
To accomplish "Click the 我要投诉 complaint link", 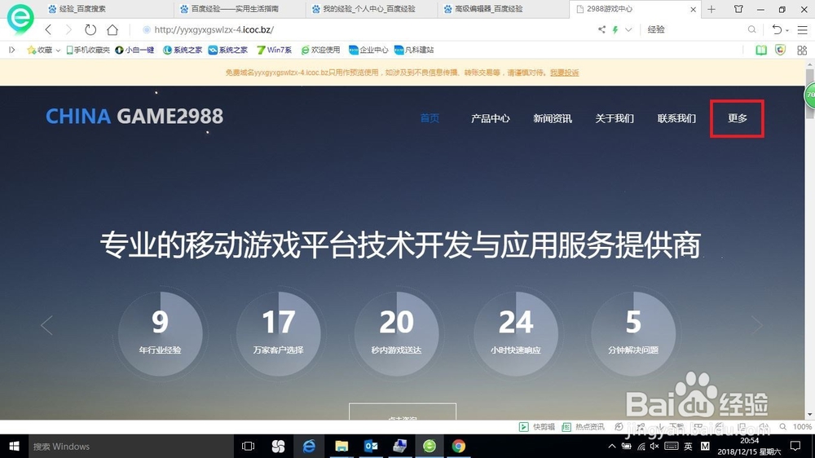I will pos(565,73).
